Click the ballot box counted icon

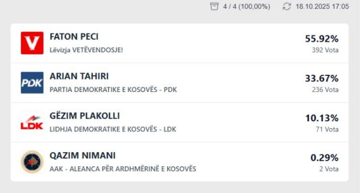coord(214,7)
